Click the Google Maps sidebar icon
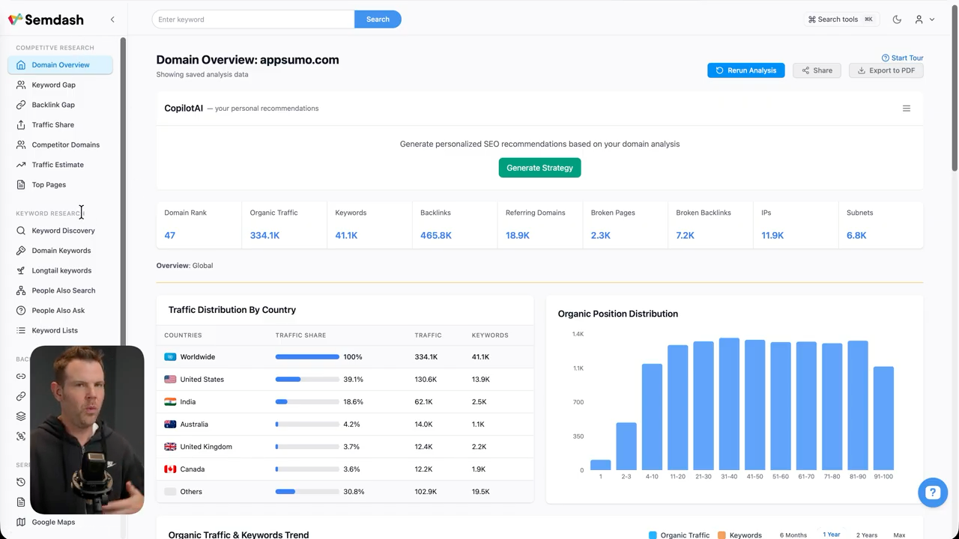Viewport: 959px width, 539px height. (x=21, y=522)
